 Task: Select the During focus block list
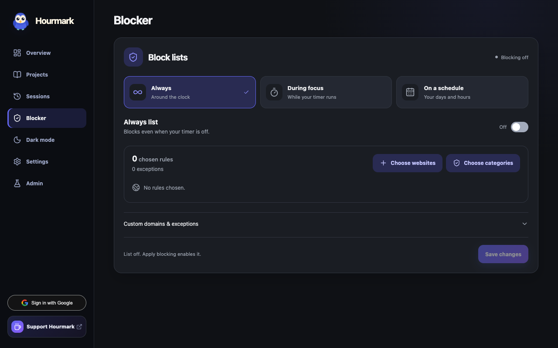pos(326,92)
